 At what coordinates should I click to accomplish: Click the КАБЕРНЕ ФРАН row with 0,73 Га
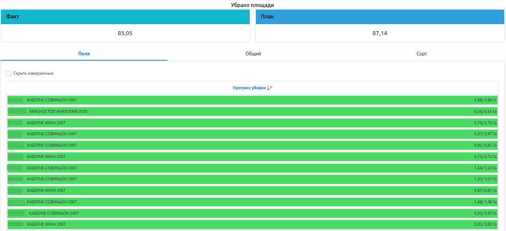252,157
